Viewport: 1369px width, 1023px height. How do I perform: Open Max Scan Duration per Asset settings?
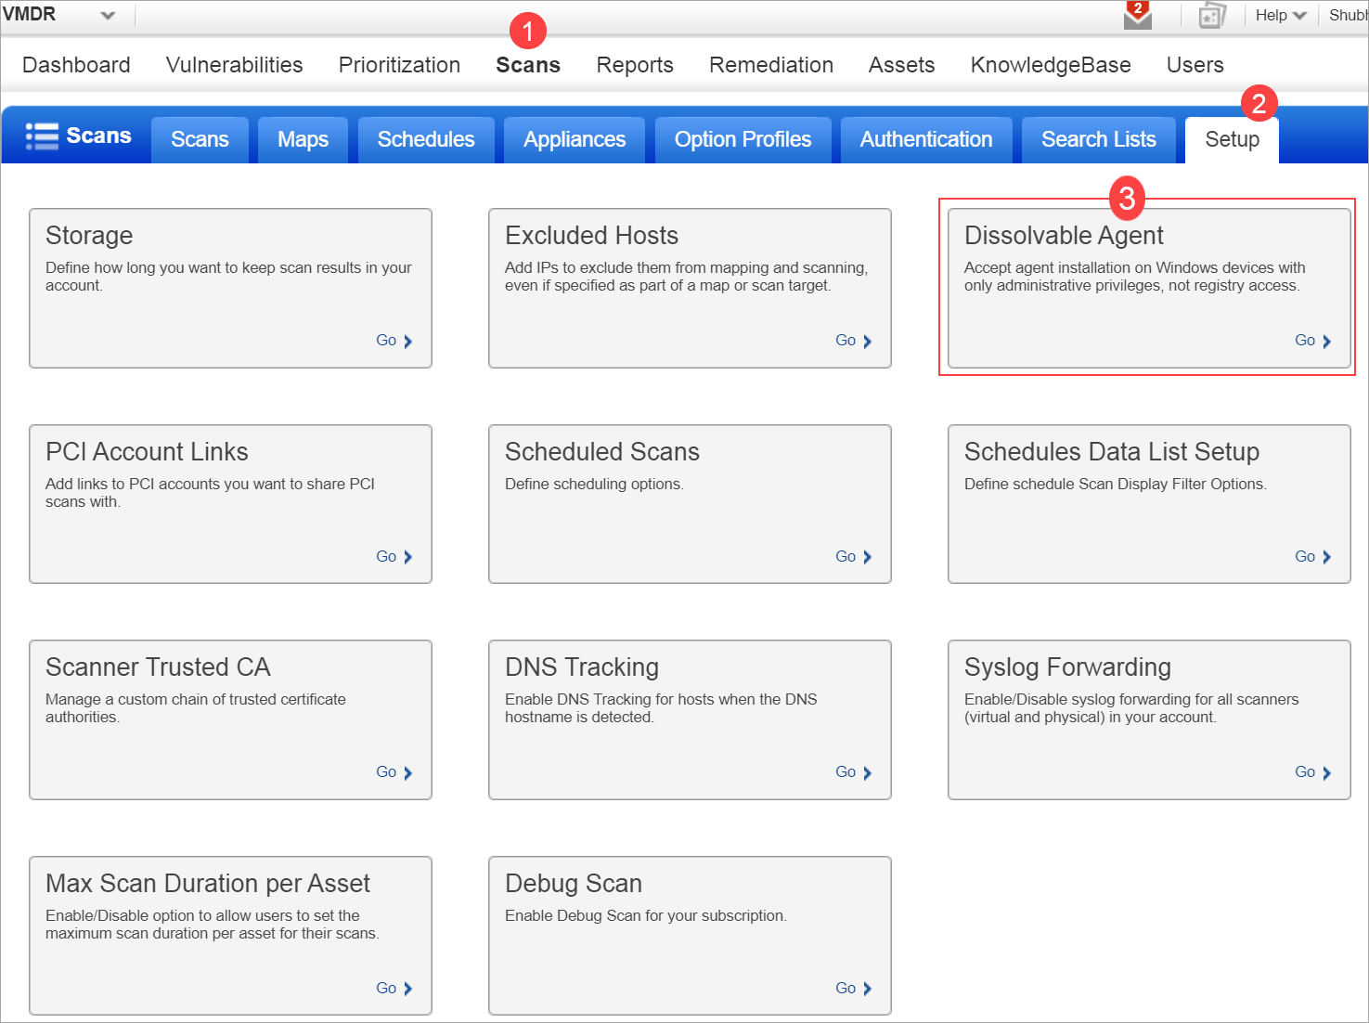pos(386,988)
